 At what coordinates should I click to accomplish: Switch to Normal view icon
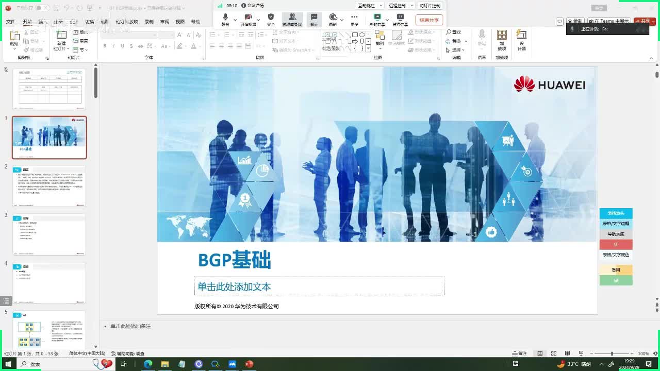click(x=540, y=353)
